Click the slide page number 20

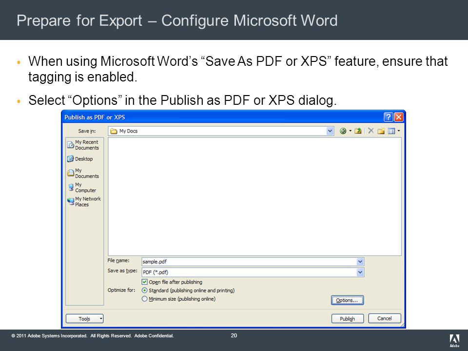pos(234,335)
